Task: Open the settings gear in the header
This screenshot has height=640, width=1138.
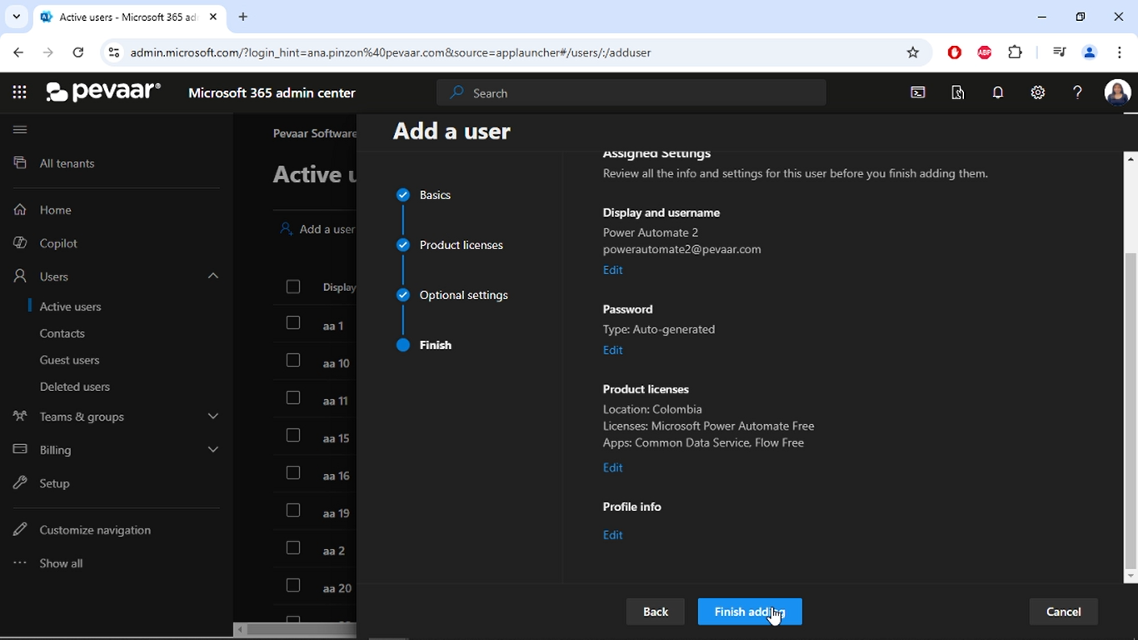Action: (x=1038, y=92)
